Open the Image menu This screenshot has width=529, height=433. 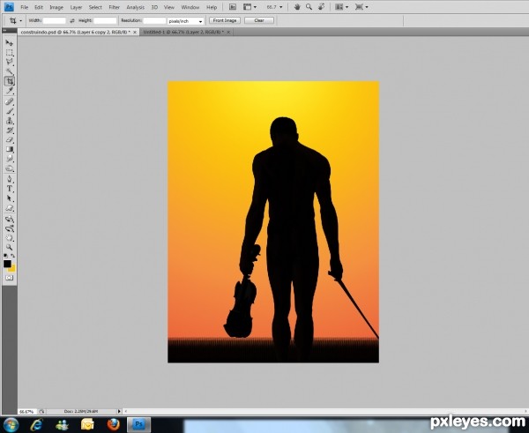[x=56, y=7]
